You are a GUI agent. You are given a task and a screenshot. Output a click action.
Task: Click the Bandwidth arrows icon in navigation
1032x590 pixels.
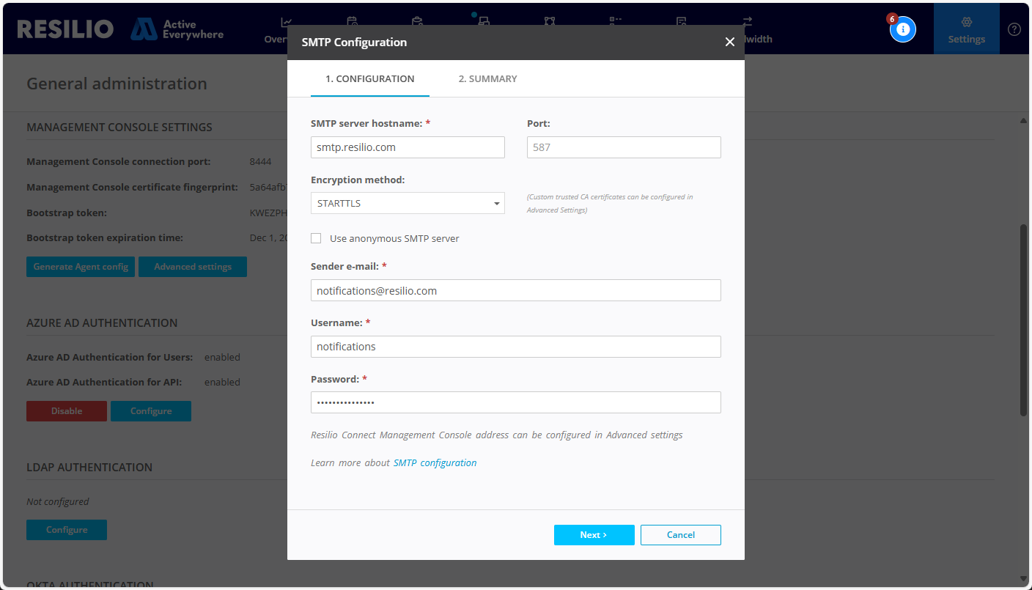pyautogui.click(x=747, y=22)
